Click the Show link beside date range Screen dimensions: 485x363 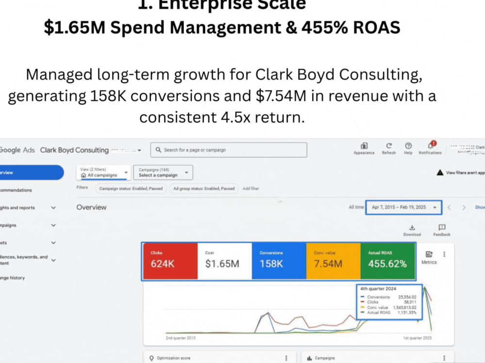(480, 207)
